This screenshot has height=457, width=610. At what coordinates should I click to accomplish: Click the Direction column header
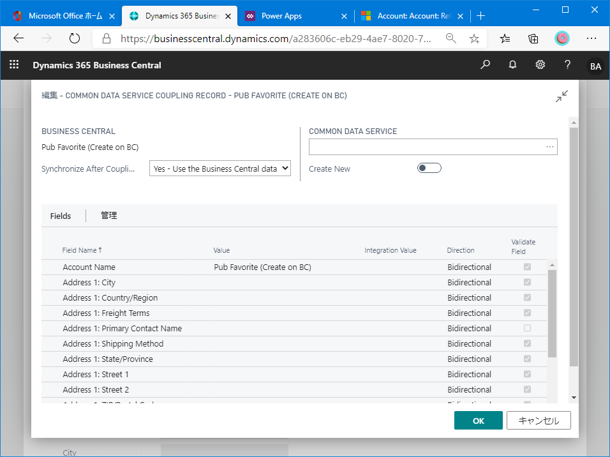pos(461,250)
